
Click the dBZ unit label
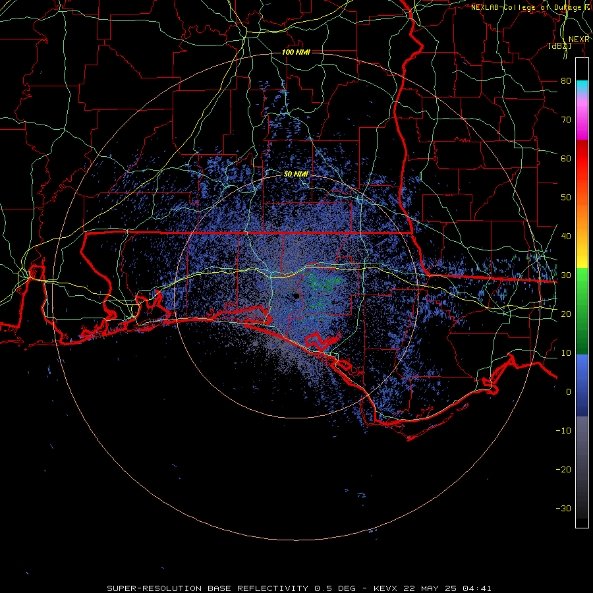[559, 45]
